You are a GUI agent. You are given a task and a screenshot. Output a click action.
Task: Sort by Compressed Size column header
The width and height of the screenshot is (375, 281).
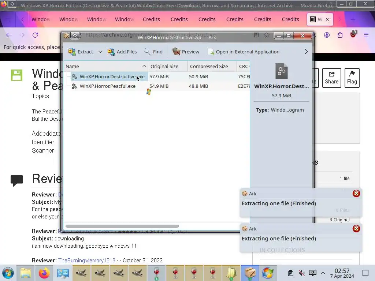coord(212,67)
